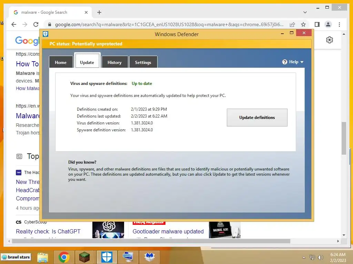The height and width of the screenshot is (264, 353).
Task: Click the Update definitions button
Action: point(257,118)
